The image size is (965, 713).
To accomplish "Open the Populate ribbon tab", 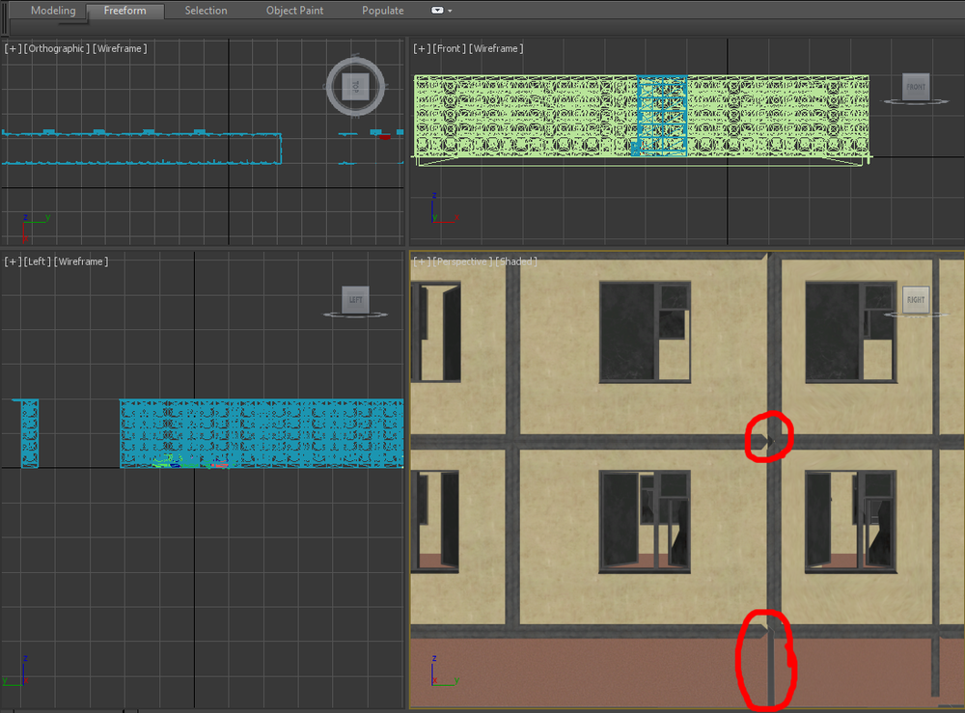I will point(382,11).
